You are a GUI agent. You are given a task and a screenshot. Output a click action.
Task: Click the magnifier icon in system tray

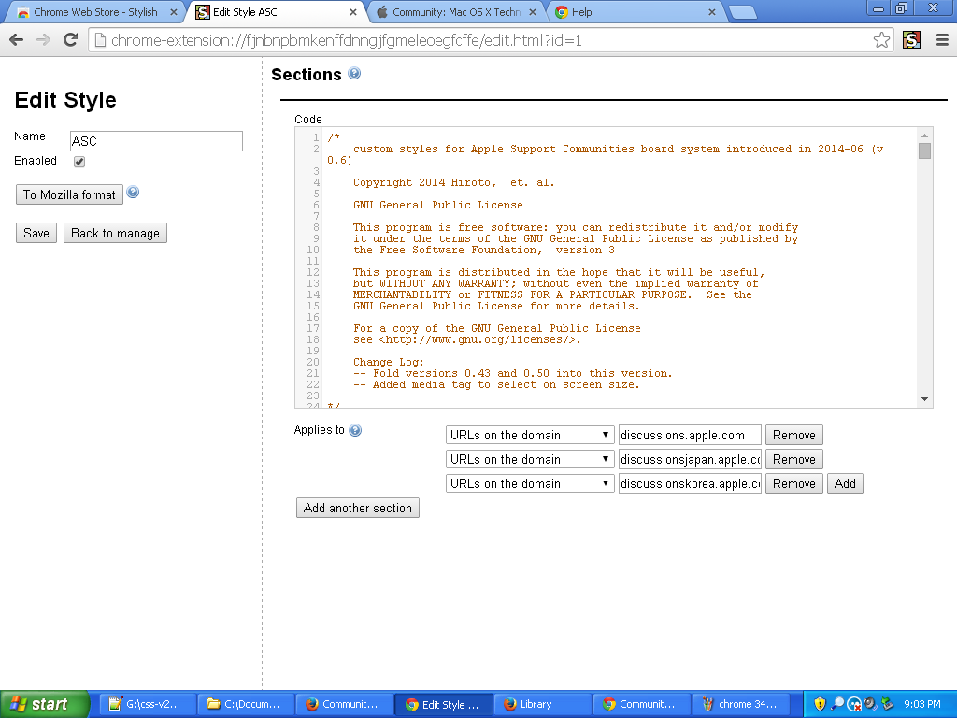[x=837, y=704]
